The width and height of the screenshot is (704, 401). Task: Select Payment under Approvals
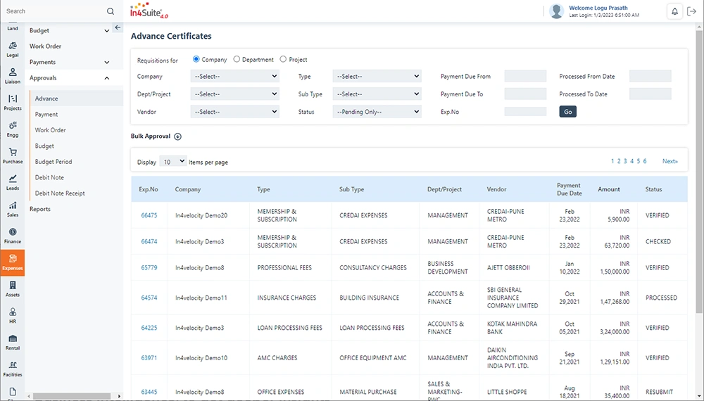[x=46, y=115]
